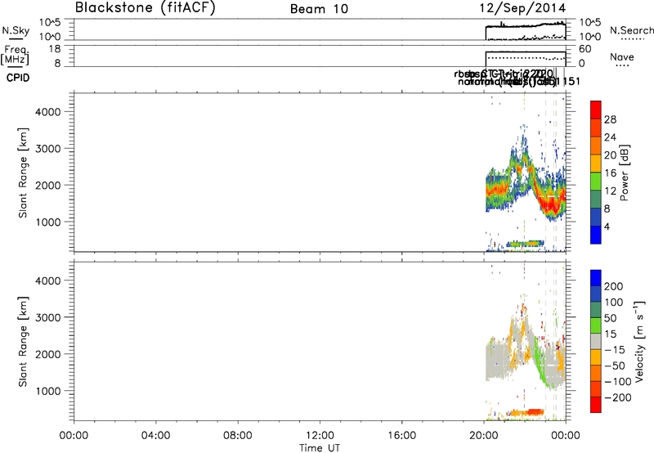Click the green velocity streak in velocity panel
The height and width of the screenshot is (453, 654).
(540, 364)
